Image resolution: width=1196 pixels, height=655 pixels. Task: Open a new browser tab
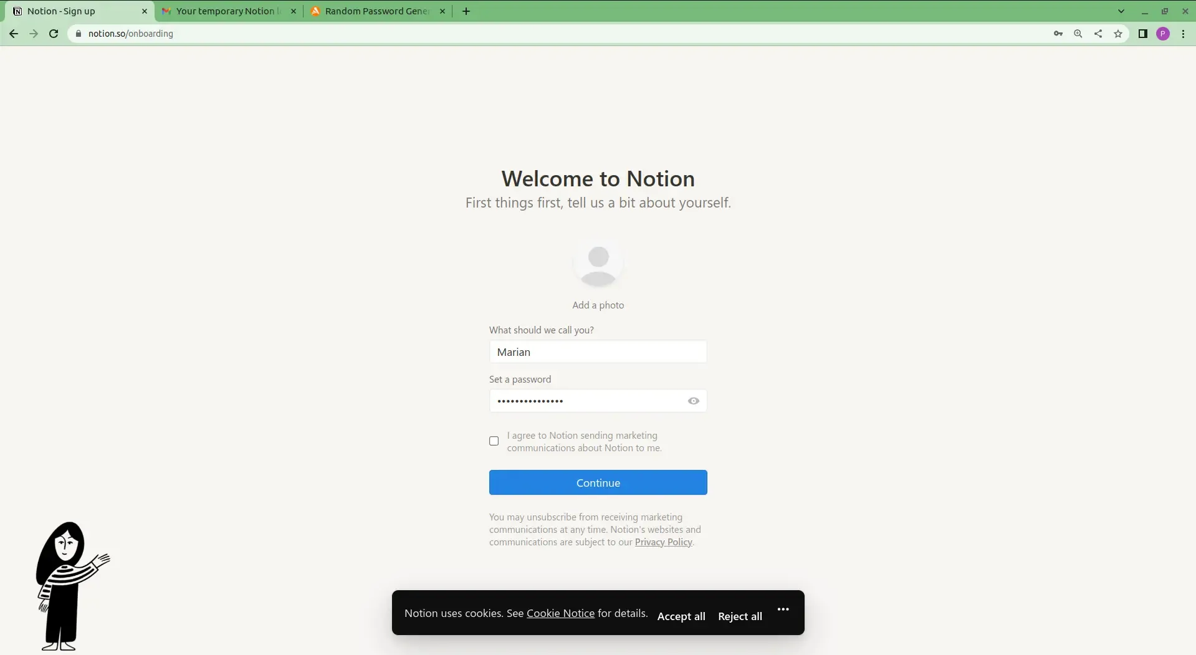point(466,11)
